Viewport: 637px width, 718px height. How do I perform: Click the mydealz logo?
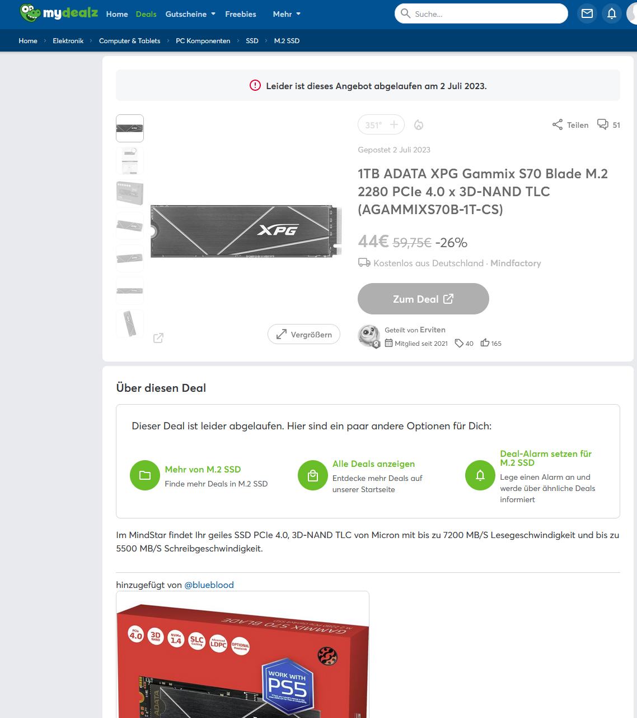pyautogui.click(x=58, y=13)
